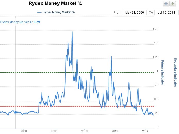This screenshot has width=179, height=134.
Task: Open the To date field showing Jul 16, 2014
Action: (165, 13)
